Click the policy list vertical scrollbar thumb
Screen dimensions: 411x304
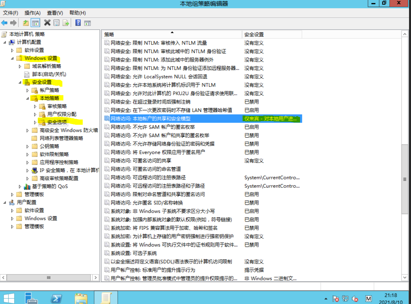405,179
